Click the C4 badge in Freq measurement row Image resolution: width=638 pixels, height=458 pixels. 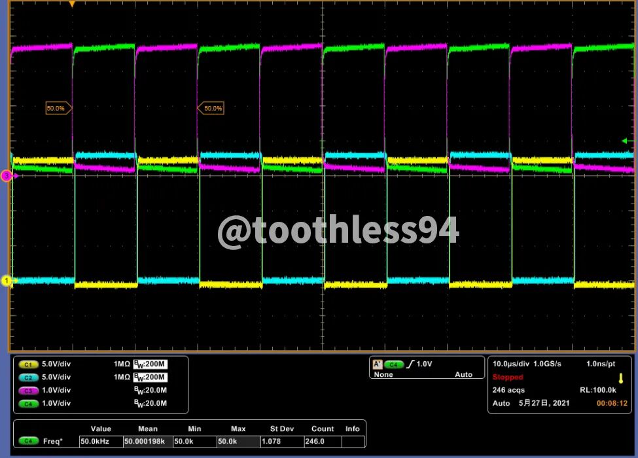pos(28,441)
